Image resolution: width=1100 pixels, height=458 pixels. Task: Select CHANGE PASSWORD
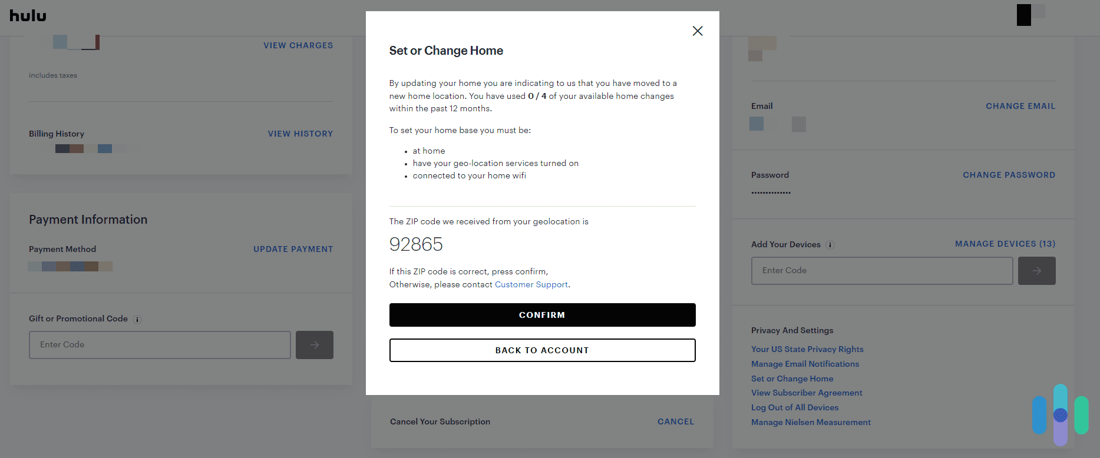pyautogui.click(x=1009, y=174)
